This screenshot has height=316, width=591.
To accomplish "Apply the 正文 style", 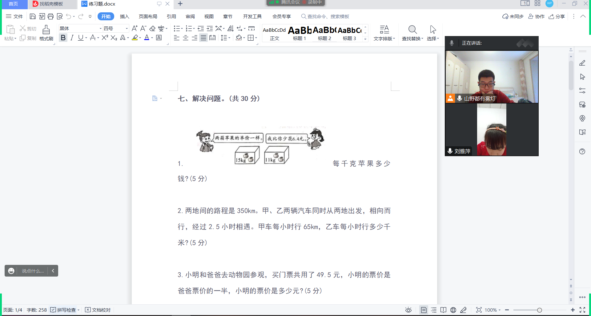I will pyautogui.click(x=274, y=33).
